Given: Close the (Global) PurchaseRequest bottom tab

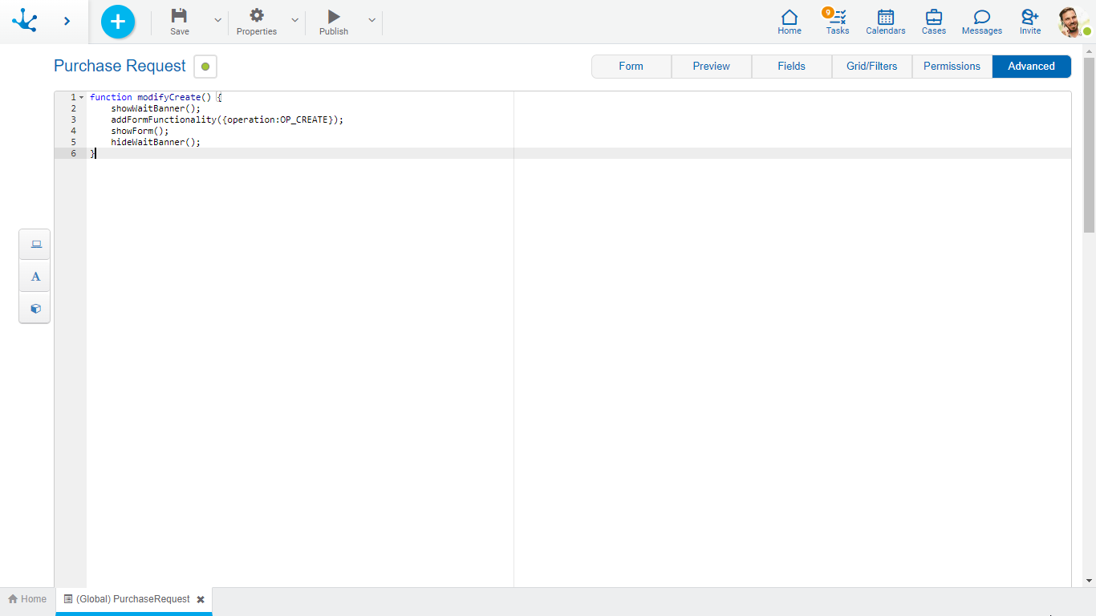Looking at the screenshot, I should (x=201, y=599).
